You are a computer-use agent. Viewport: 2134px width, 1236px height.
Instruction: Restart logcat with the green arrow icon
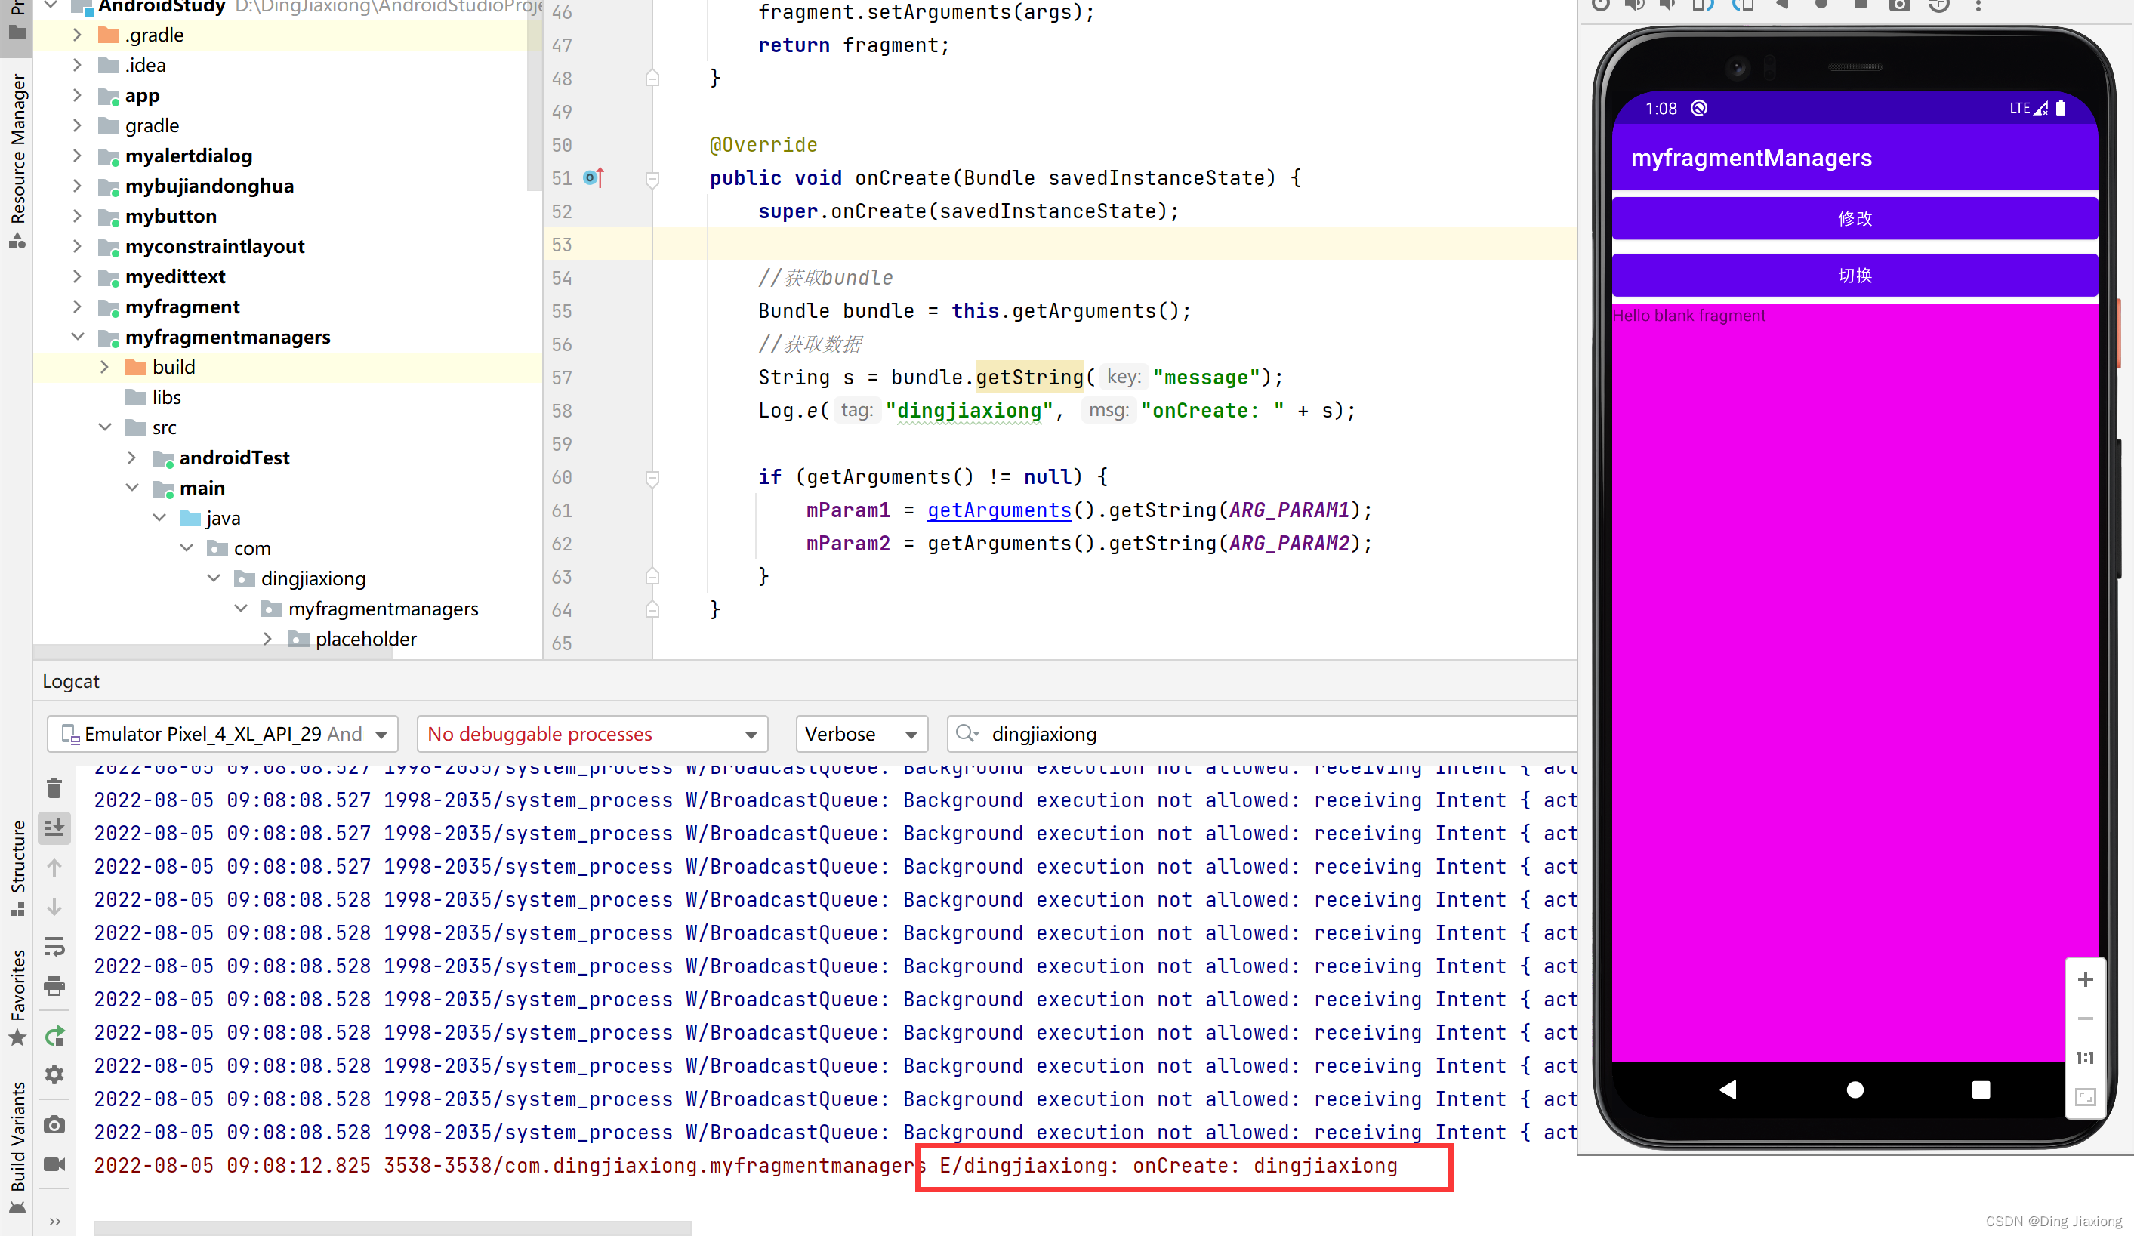point(54,1035)
